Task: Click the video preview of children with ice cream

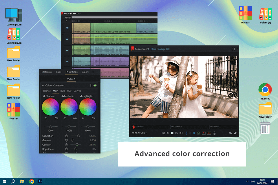Action: point(184,87)
